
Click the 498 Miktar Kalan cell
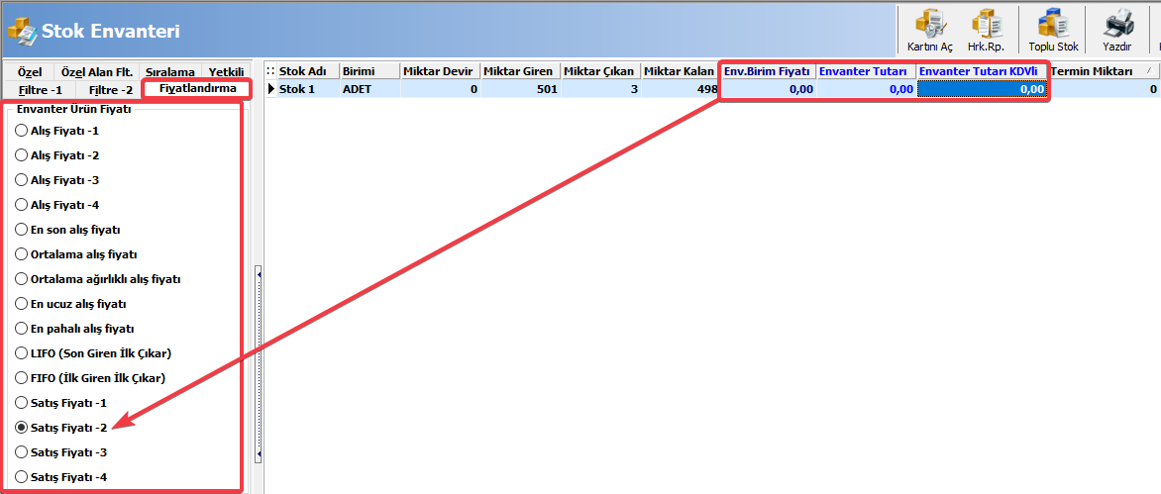(681, 89)
